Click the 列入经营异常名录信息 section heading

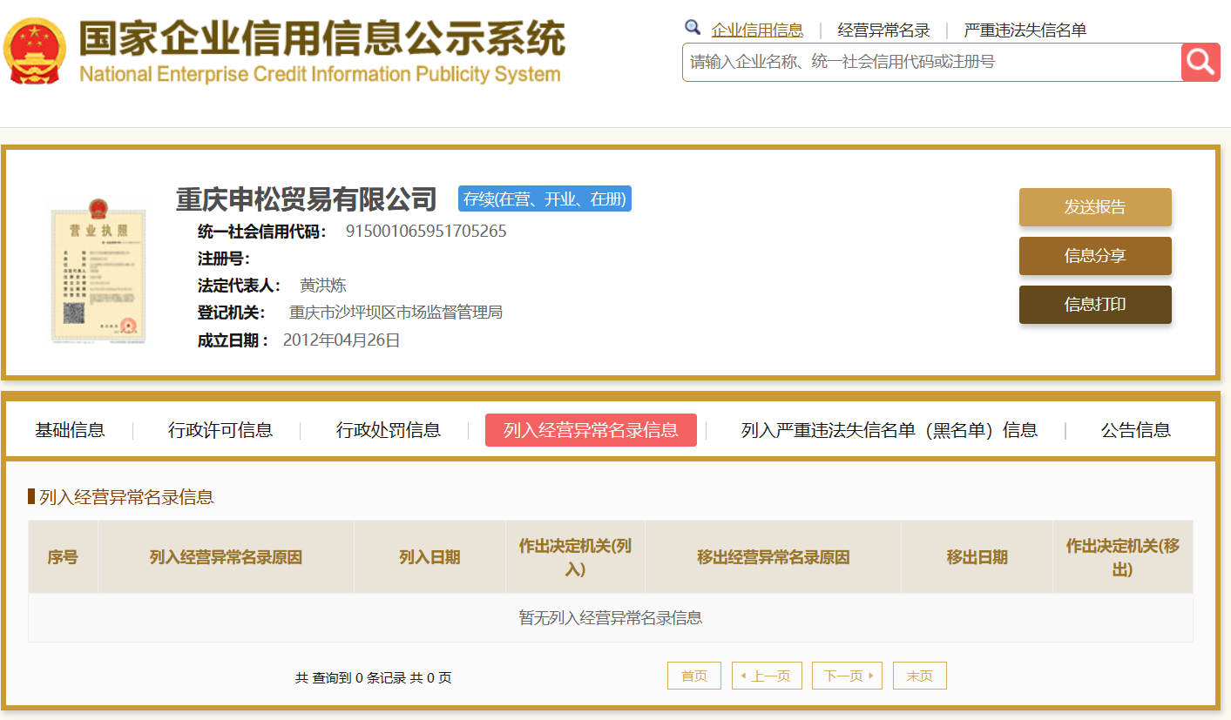(x=126, y=497)
